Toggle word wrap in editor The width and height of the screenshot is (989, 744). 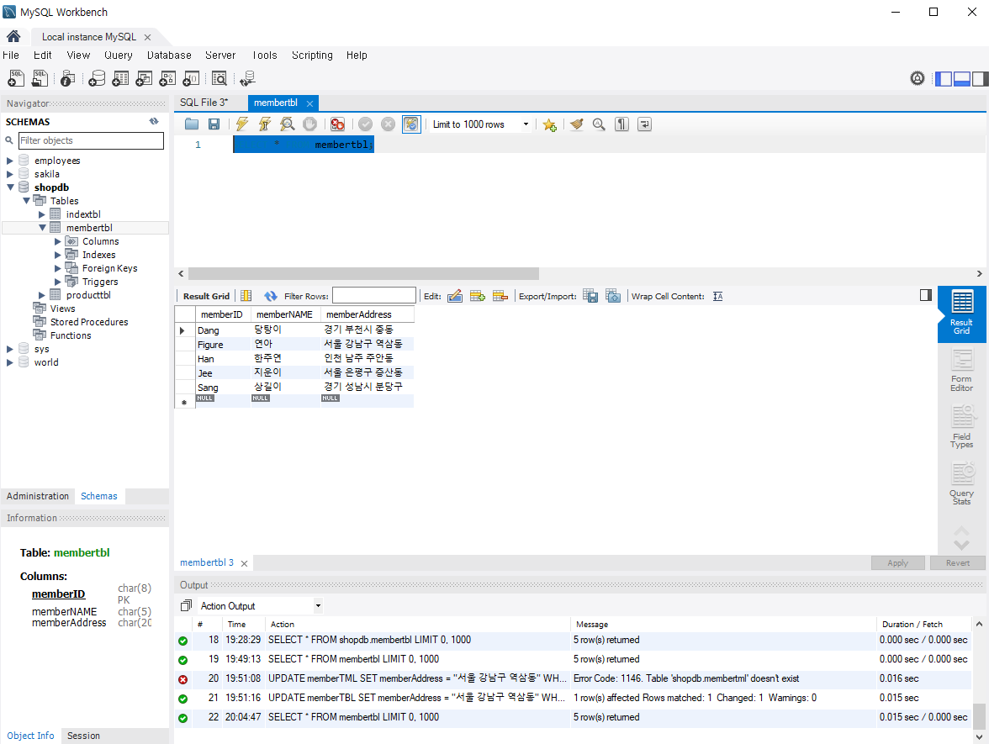click(x=644, y=124)
